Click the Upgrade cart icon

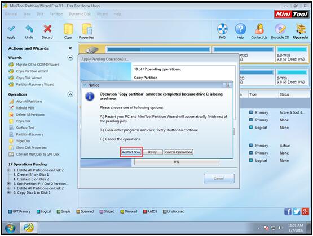(301, 29)
